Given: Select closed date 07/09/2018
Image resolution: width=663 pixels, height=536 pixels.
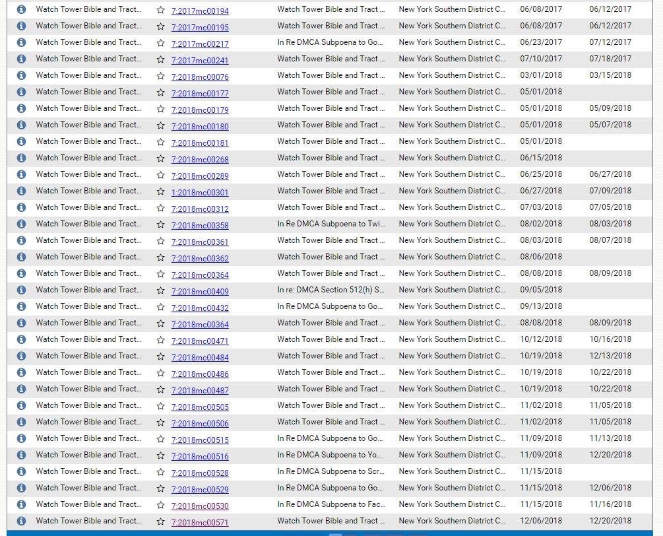Looking at the screenshot, I should [x=610, y=190].
